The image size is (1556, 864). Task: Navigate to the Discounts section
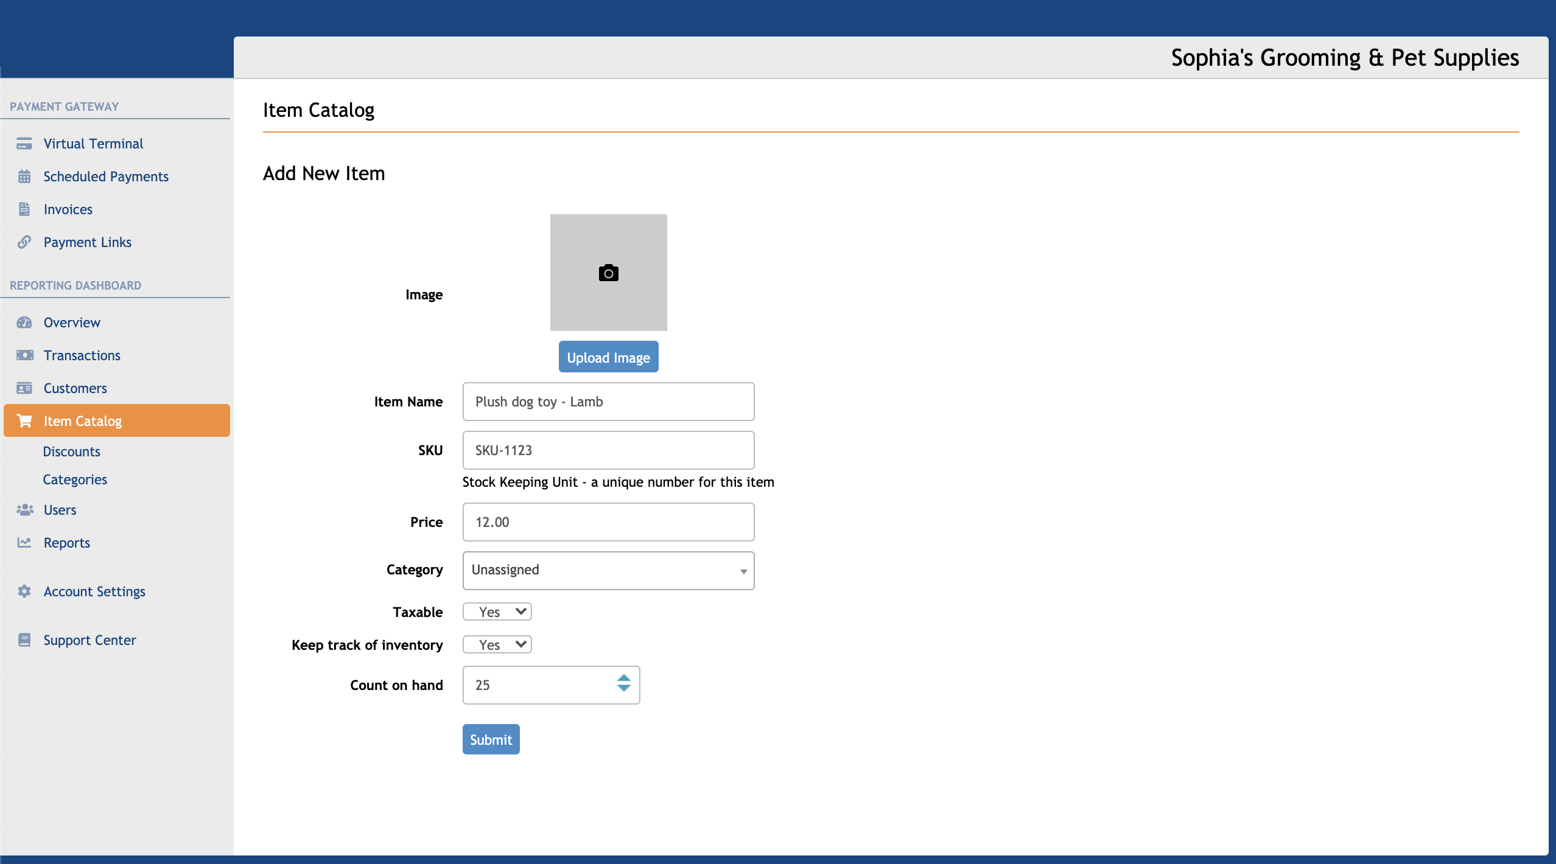72,451
